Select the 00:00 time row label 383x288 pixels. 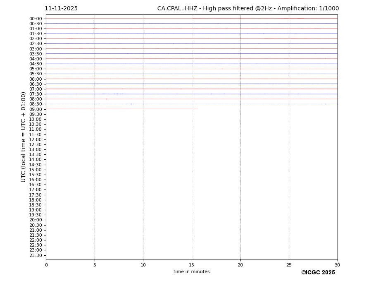36,19
